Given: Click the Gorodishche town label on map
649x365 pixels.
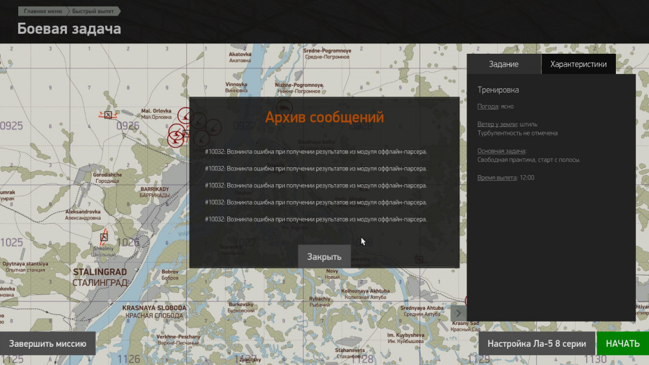Looking at the screenshot, I should 107,175.
